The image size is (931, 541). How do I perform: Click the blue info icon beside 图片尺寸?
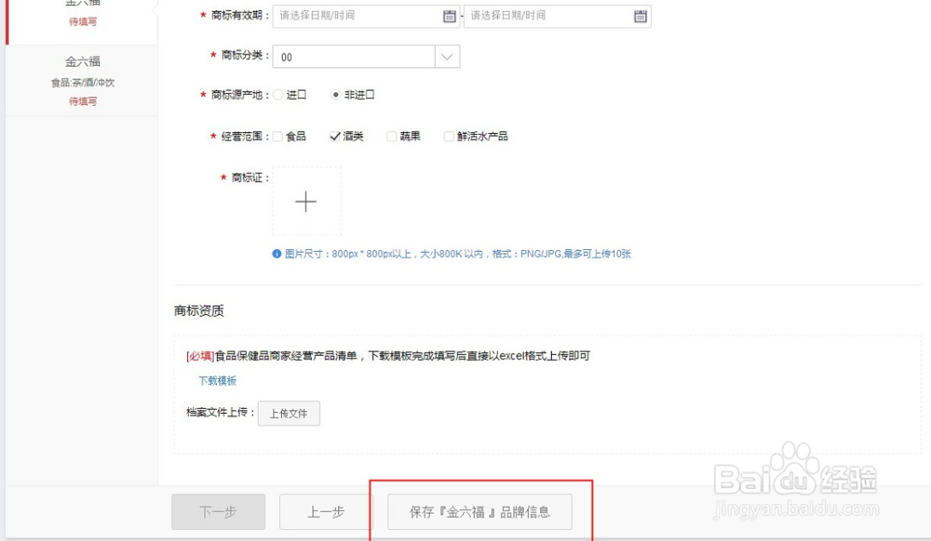point(277,254)
